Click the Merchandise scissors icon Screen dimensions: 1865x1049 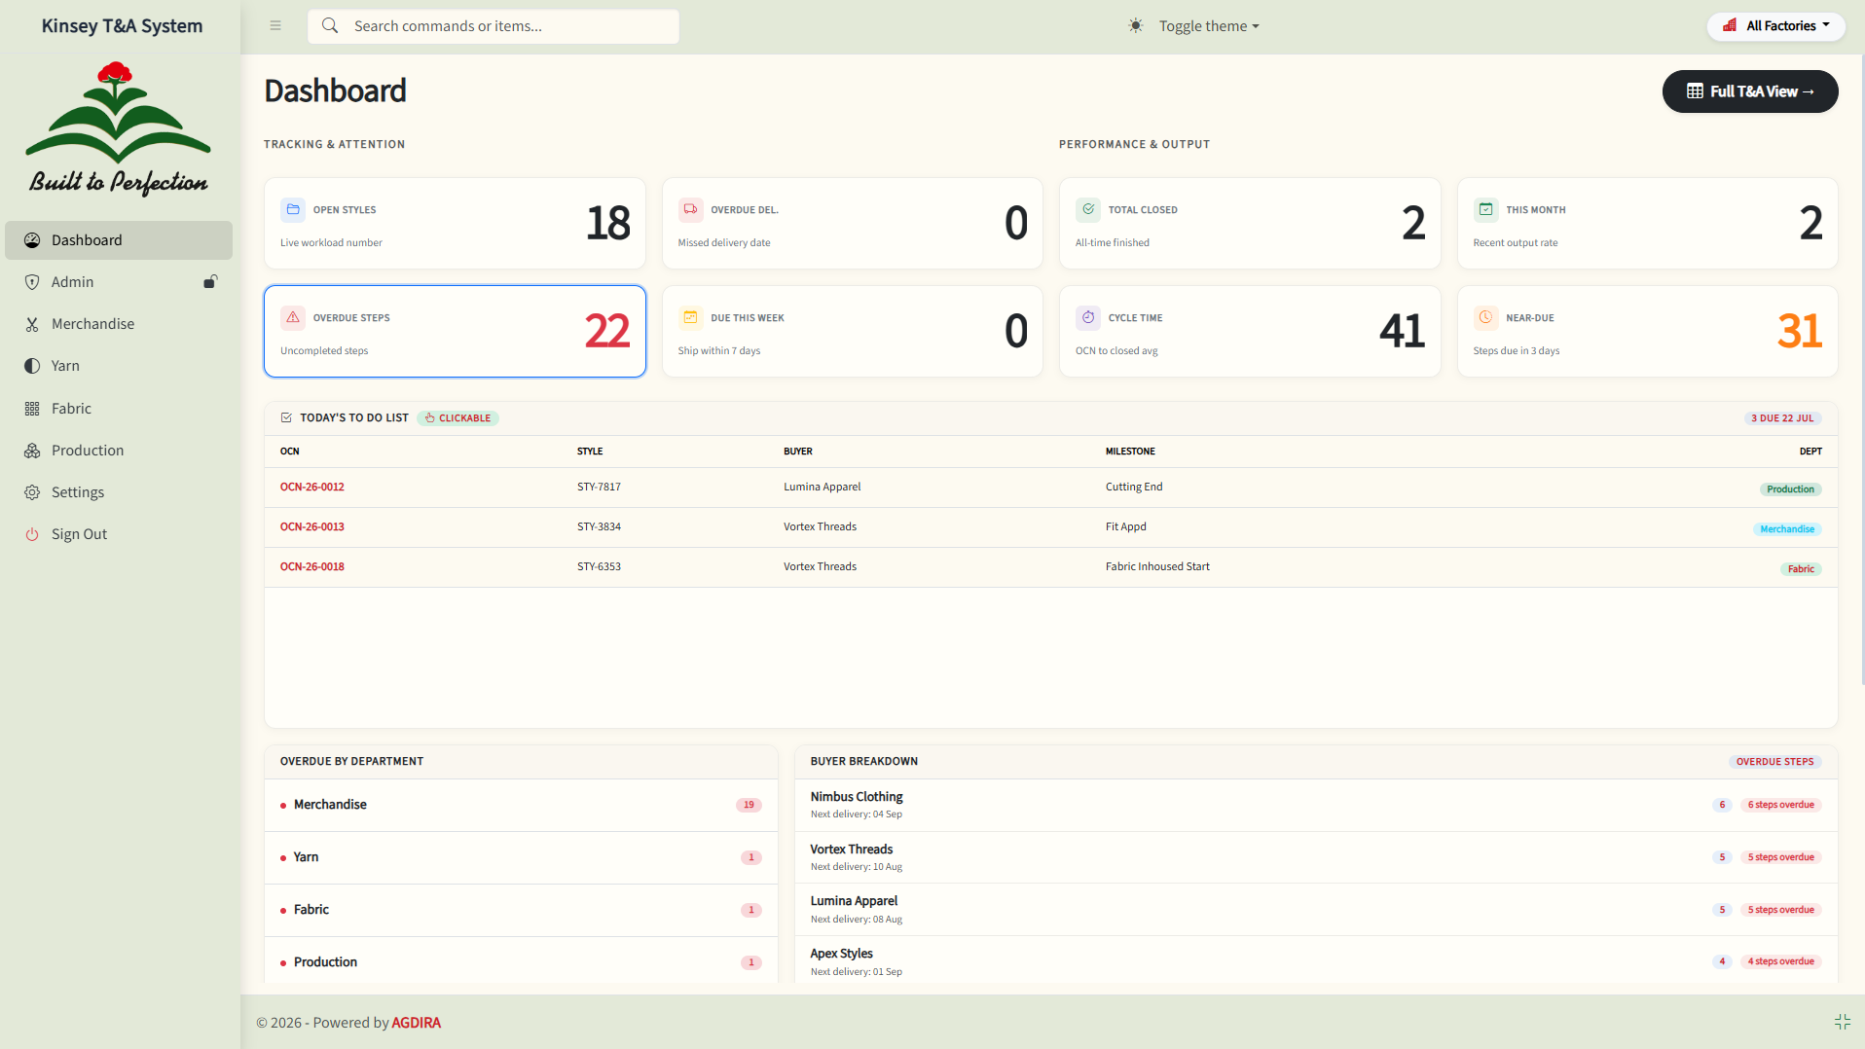(x=32, y=324)
